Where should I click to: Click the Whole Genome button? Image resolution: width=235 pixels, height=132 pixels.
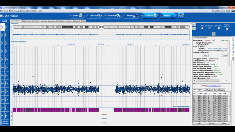[5, 123]
